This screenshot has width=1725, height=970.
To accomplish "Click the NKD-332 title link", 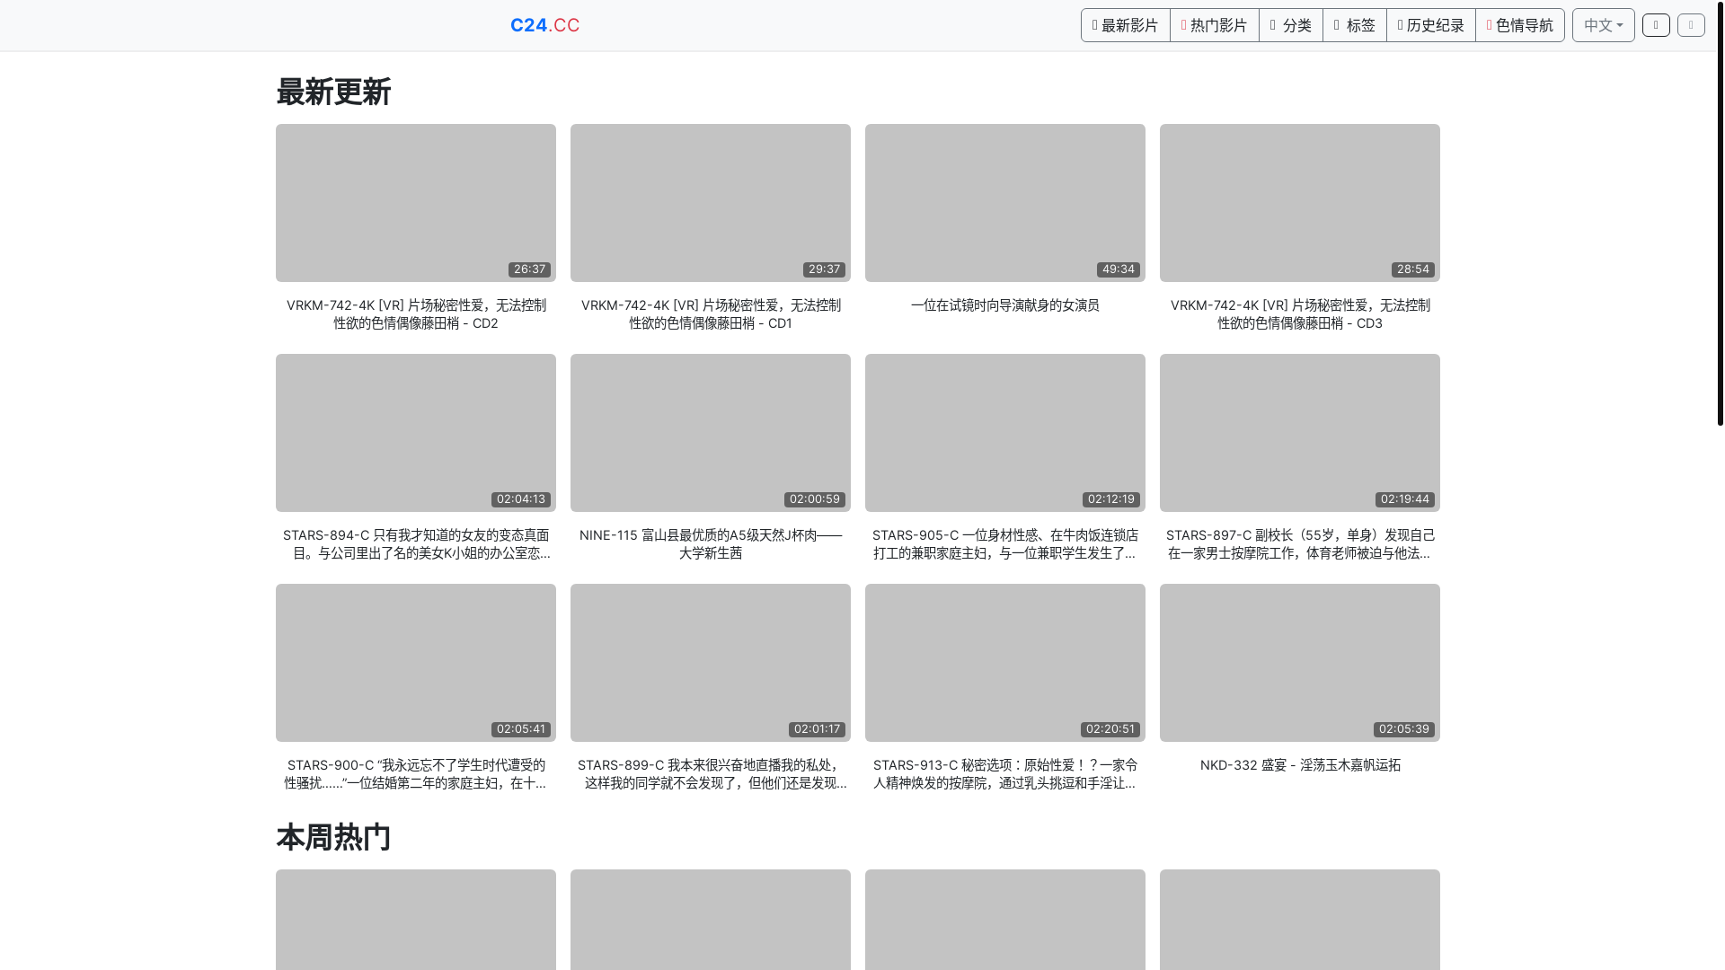I will (1300, 765).
